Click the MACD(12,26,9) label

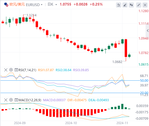pyautogui.click(x=30, y=100)
